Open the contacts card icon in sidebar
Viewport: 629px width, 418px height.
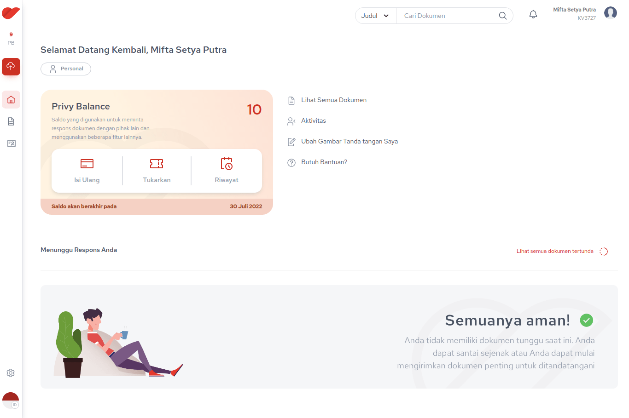click(x=11, y=143)
